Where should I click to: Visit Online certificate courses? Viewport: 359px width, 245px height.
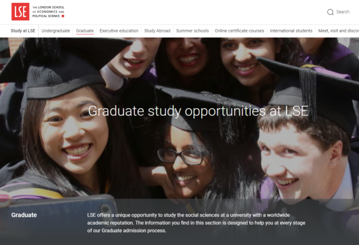click(x=239, y=31)
